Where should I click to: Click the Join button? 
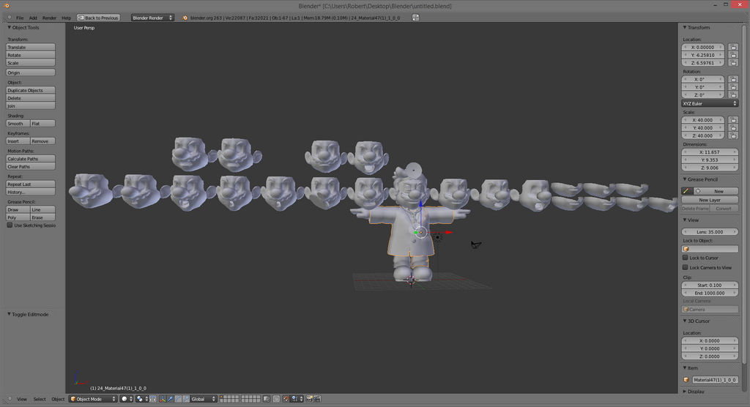[x=31, y=105]
